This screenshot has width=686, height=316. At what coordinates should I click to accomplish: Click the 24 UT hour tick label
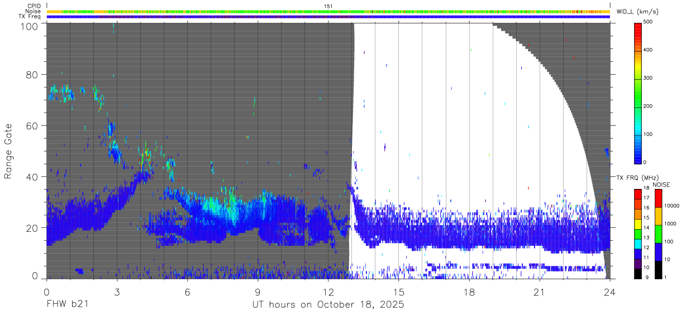[x=610, y=292]
